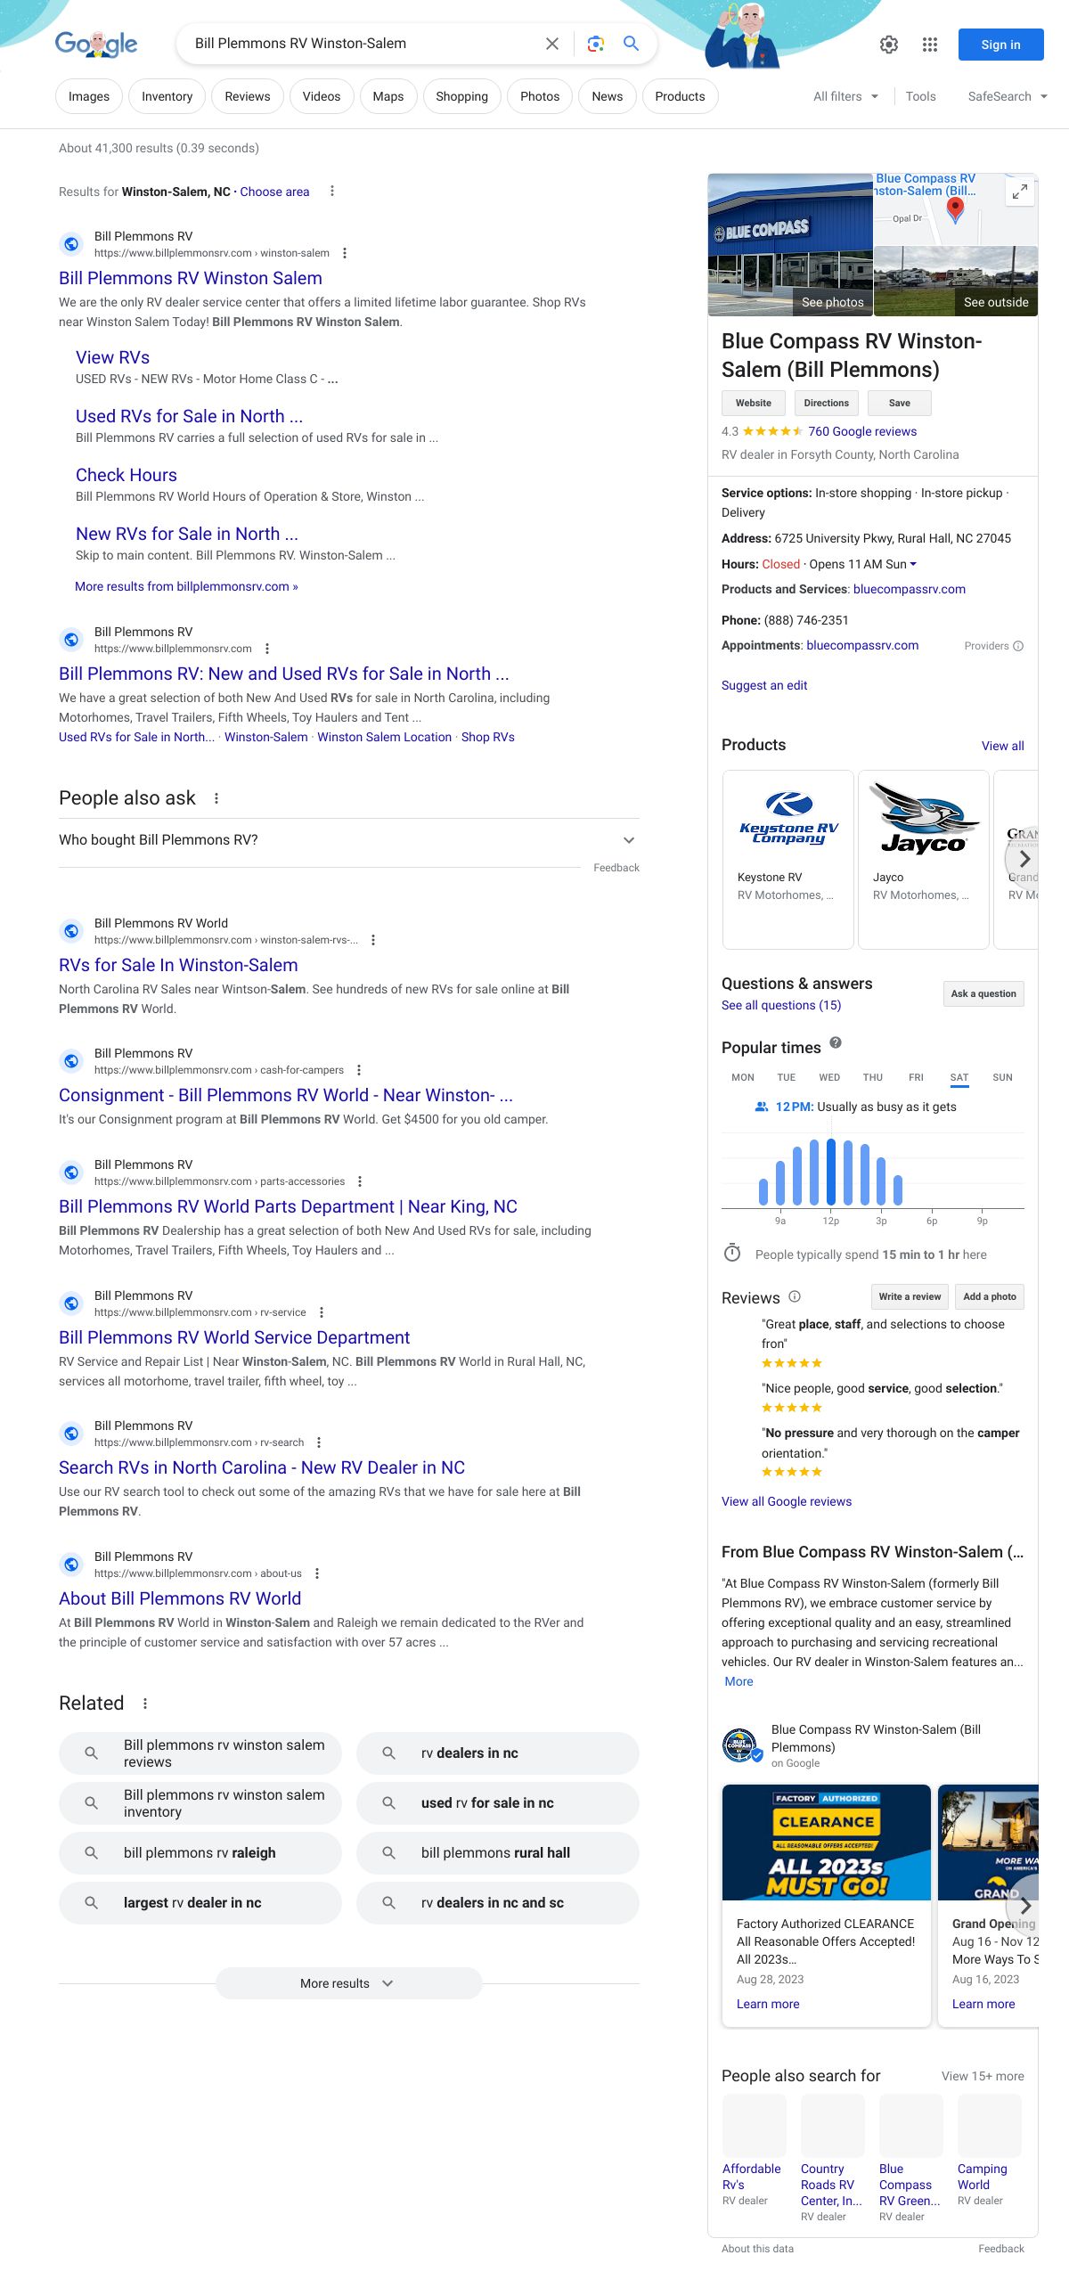
Task: Clear the search box text with X icon
Action: pos(552,44)
